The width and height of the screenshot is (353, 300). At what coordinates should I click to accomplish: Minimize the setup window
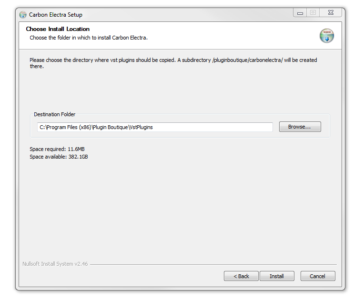[300, 13]
